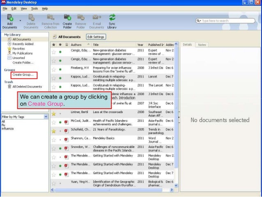The image size is (262, 197).
Task: Switch to the Notes tab
Action: coord(201,44)
